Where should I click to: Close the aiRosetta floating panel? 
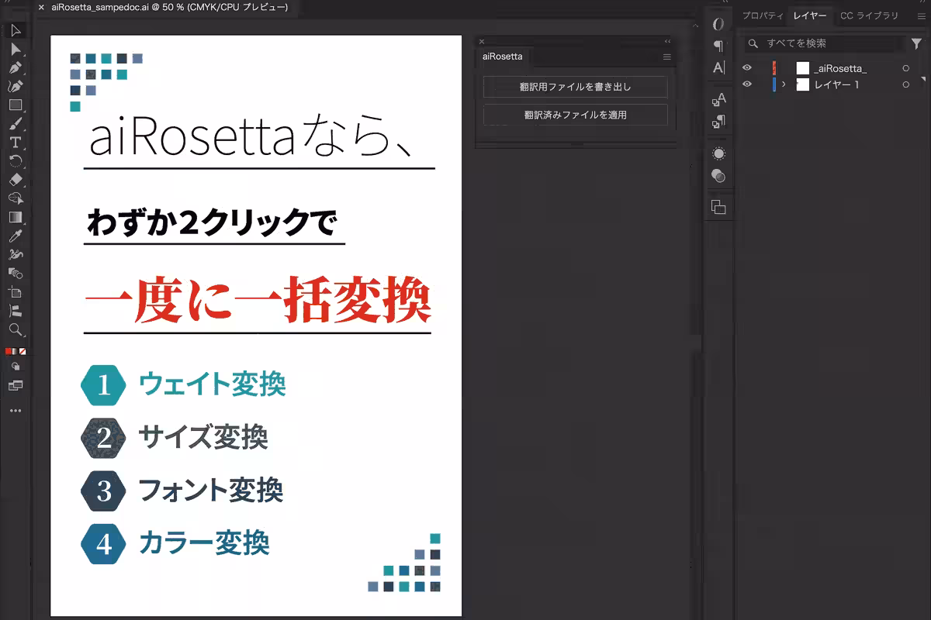tap(482, 41)
